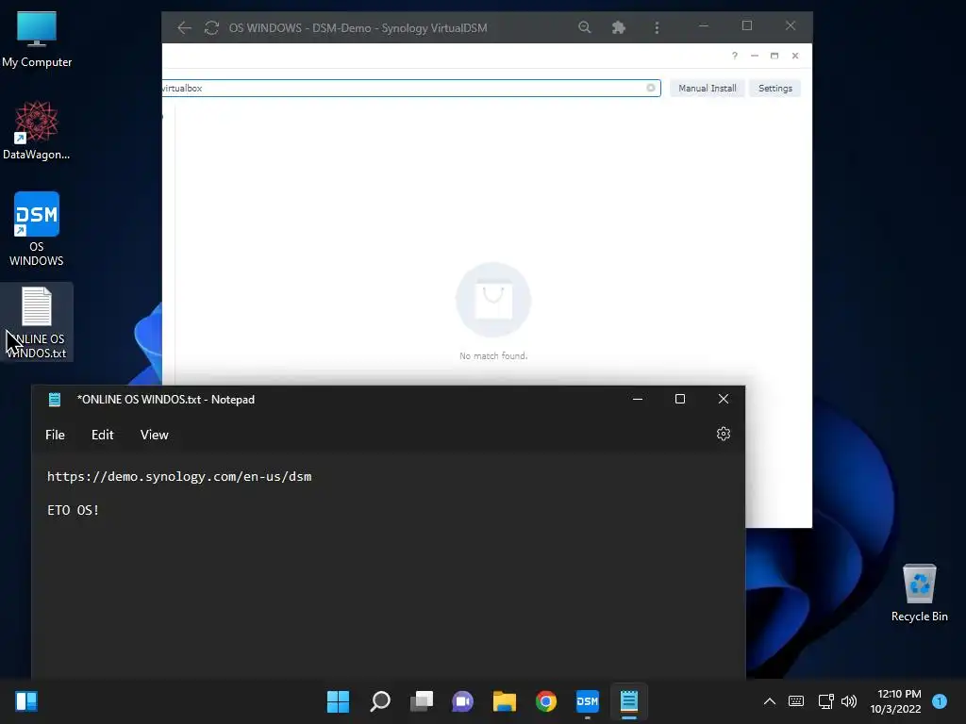Open the volume tray icon
This screenshot has height=724, width=966.
pos(849,701)
